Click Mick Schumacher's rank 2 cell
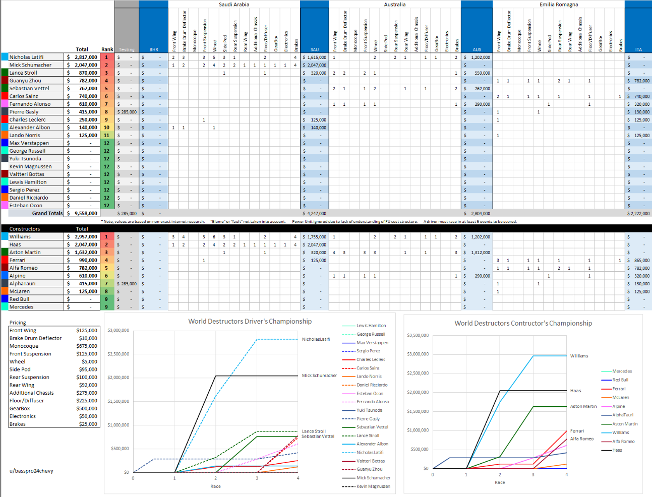The width and height of the screenshot is (652, 497). (107, 65)
